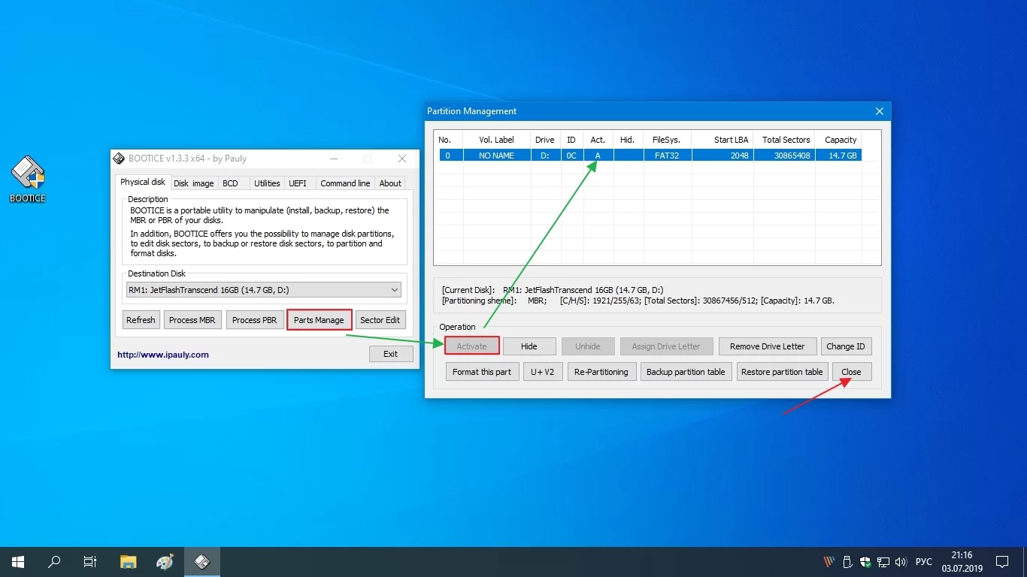1027x577 pixels.
Task: Click the Process MBR button
Action: 192,320
